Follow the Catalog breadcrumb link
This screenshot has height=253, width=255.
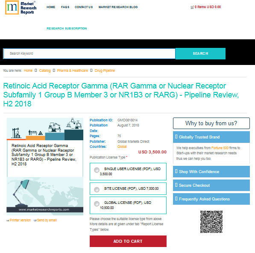click(x=45, y=71)
